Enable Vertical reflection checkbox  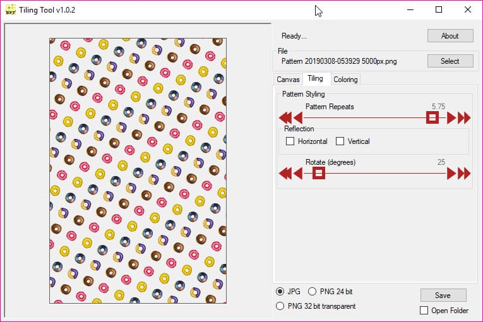tap(340, 141)
